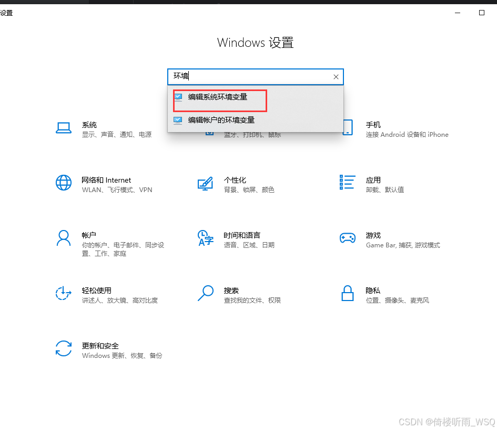Image resolution: width=497 pixels, height=430 pixels.
Task: Open the 个性化 settings category
Action: 236,185
